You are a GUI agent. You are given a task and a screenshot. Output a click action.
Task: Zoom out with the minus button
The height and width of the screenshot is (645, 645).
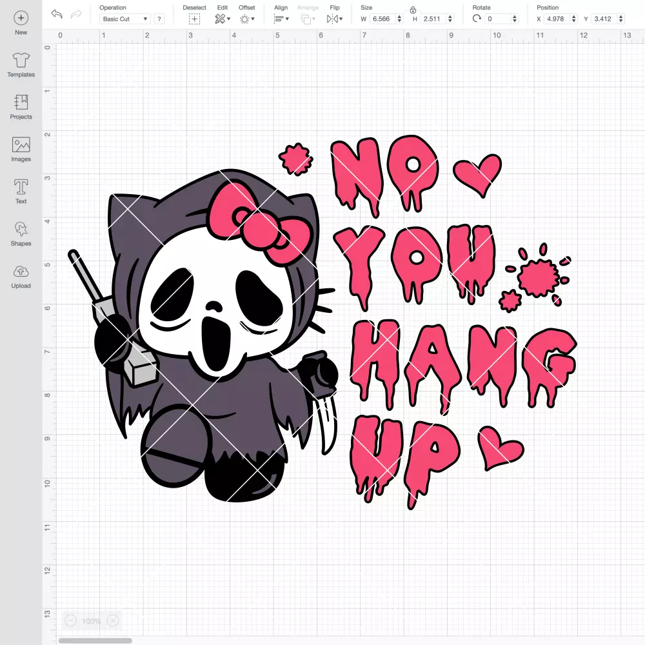point(71,620)
